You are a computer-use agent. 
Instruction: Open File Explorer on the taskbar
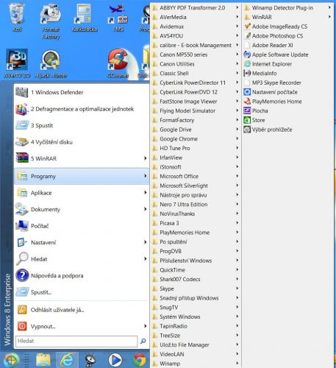pos(43,360)
